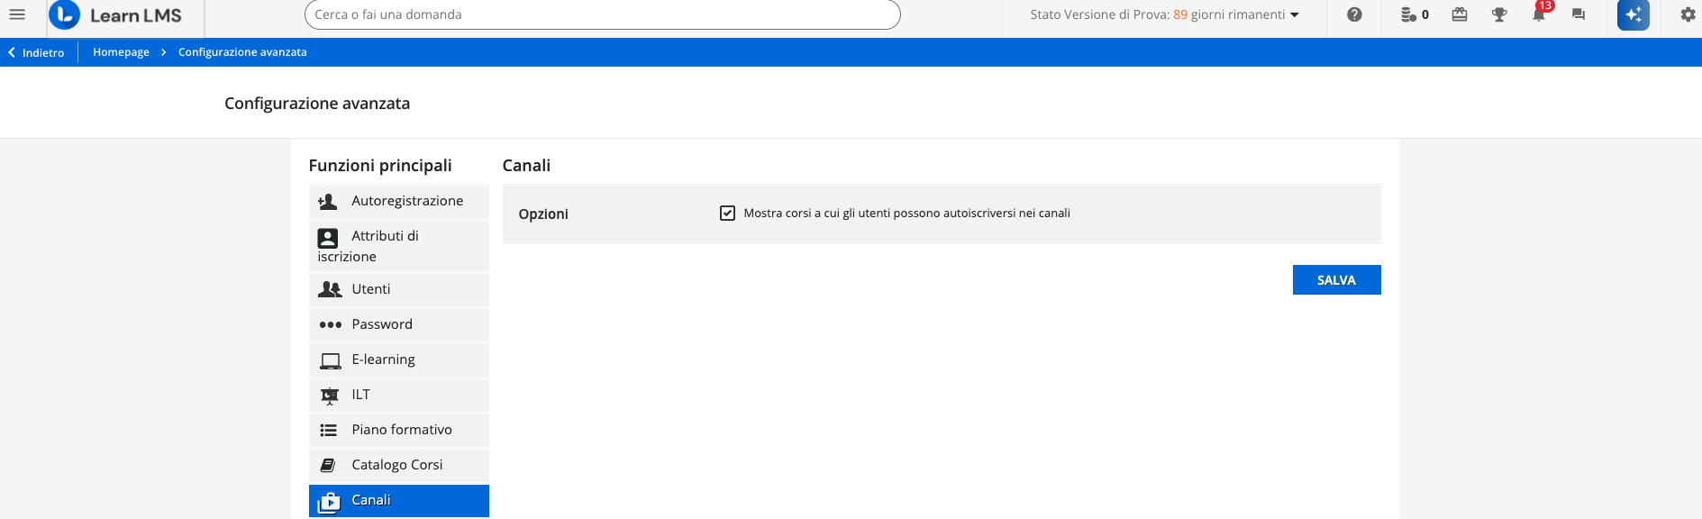Open the Password section
This screenshot has height=519, width=1702.
pyautogui.click(x=399, y=324)
